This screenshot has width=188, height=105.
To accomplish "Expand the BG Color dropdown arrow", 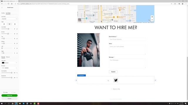I will click(x=16, y=68).
